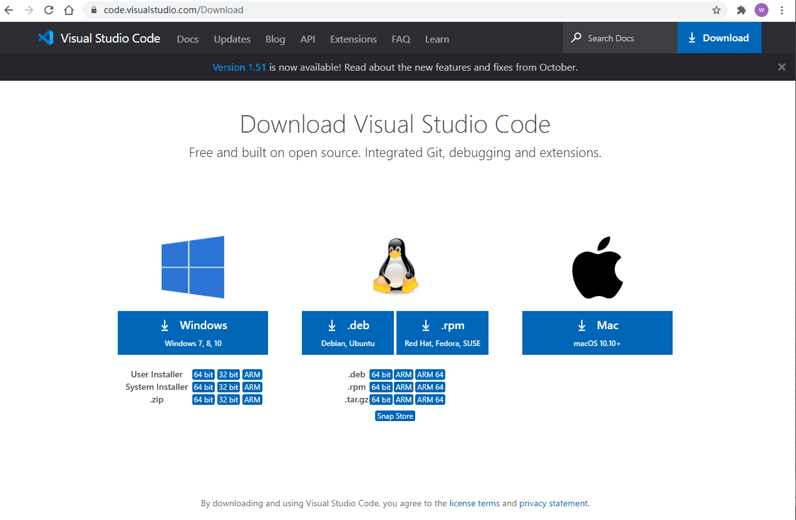796x520 pixels.
Task: Open the Chrome three-dot menu
Action: pyautogui.click(x=782, y=10)
